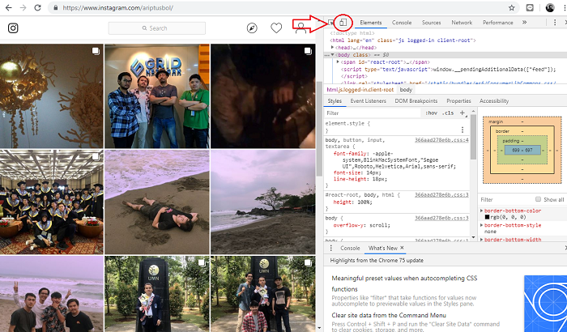Image resolution: width=567 pixels, height=332 pixels.
Task: Select the What's New drawer tab
Action: pyautogui.click(x=382, y=248)
